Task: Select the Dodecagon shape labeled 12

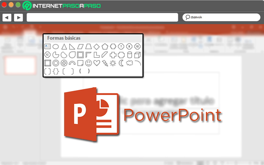Action: click(48, 55)
